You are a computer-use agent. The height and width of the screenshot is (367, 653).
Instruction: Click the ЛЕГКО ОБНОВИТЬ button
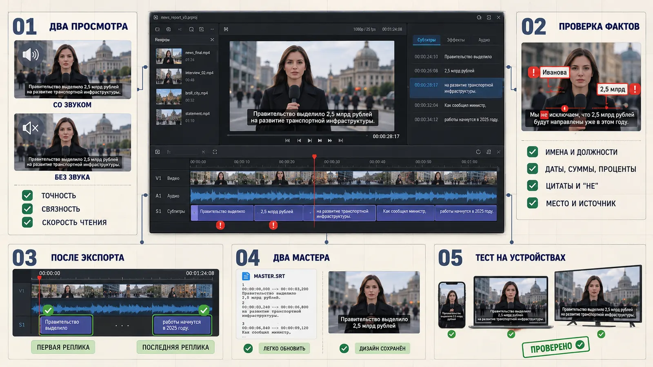284,348
